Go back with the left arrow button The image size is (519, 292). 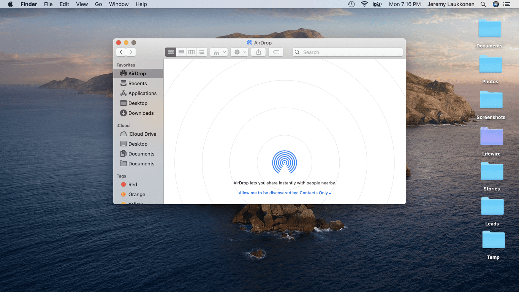(121, 52)
